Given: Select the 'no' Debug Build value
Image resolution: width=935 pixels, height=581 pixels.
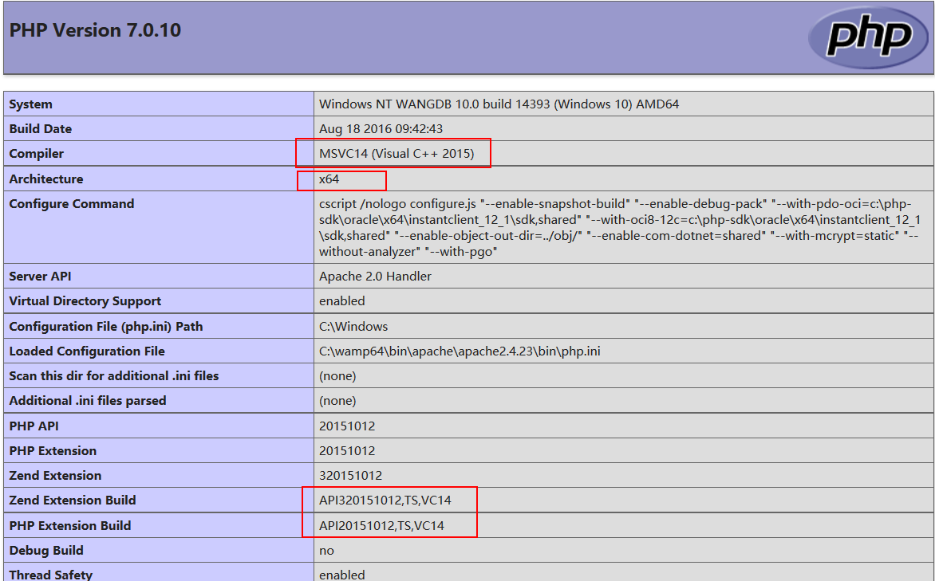Looking at the screenshot, I should click(x=327, y=551).
